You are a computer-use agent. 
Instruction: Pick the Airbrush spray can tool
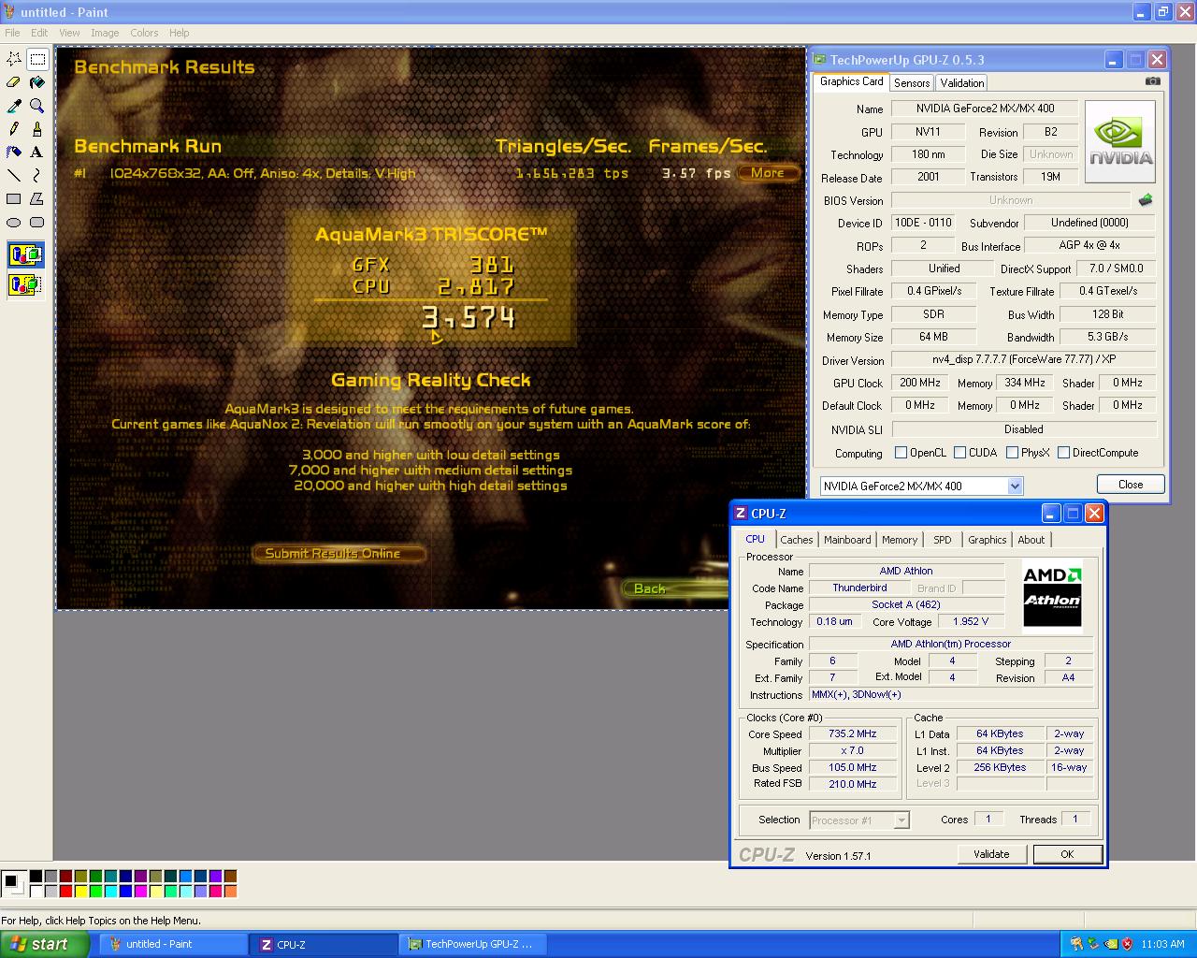(x=14, y=152)
